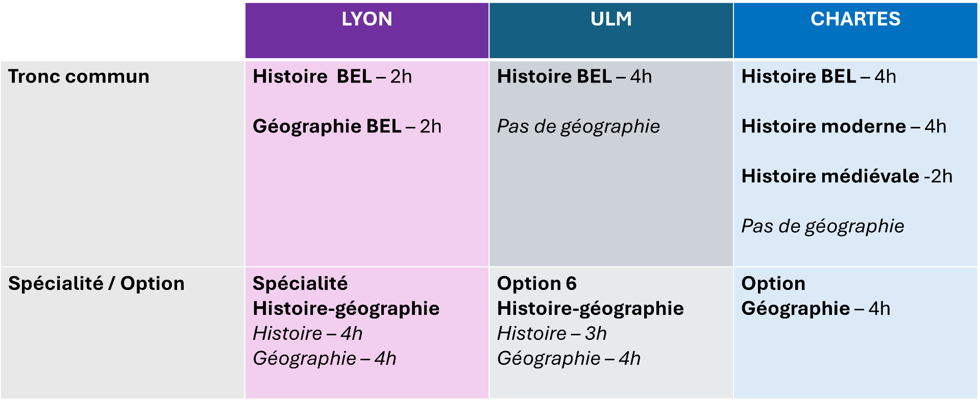Click "Histoire BEL – 2h" under Lyon
This screenshot has width=980, height=400.
[332, 76]
